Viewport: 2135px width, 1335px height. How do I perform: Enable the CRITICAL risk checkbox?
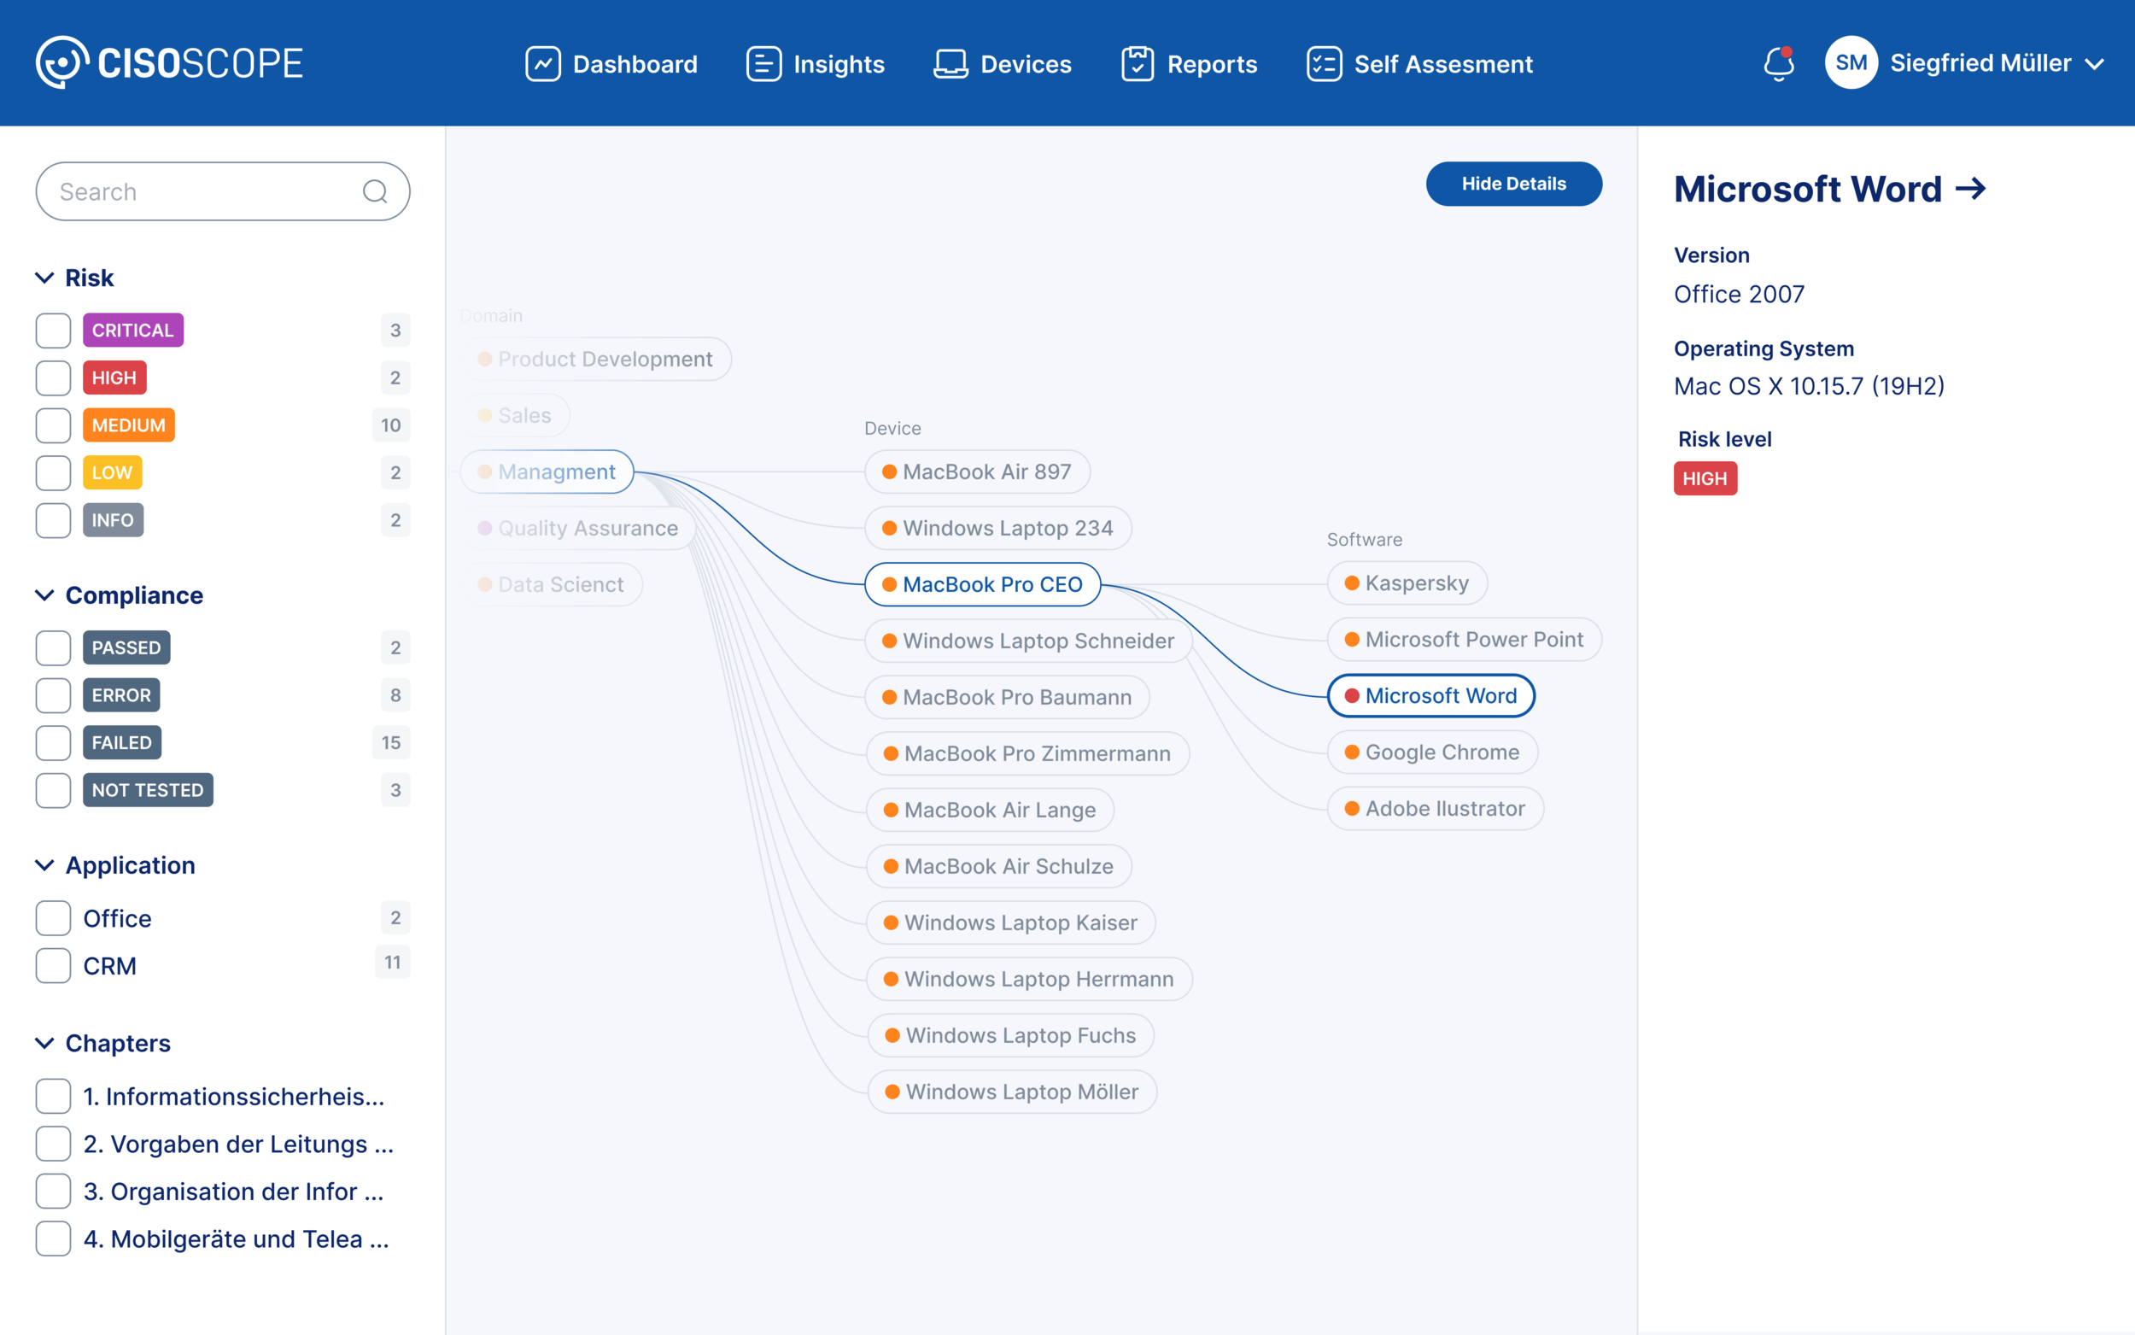click(x=53, y=331)
